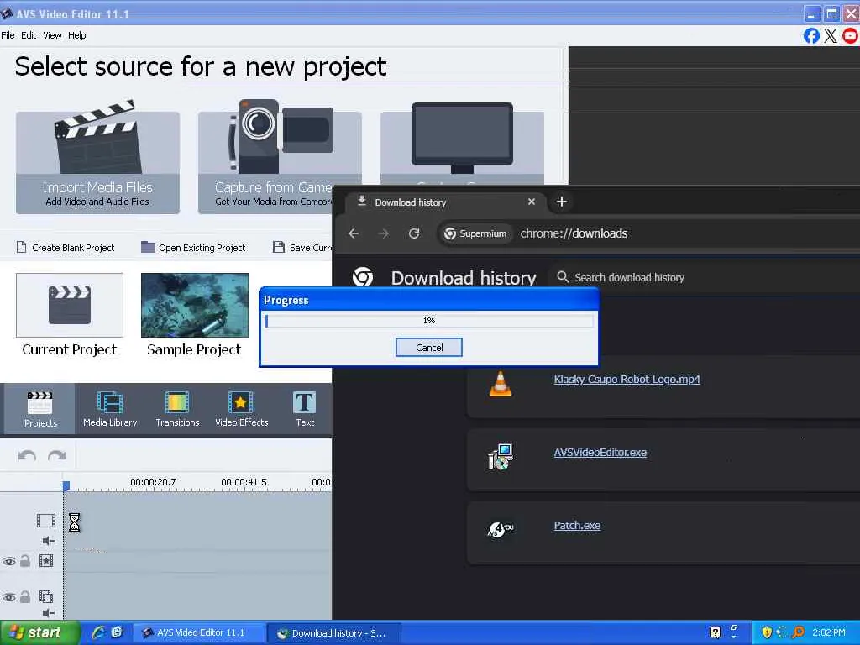860x645 pixels.
Task: Switch to the Projects tab
Action: 40,409
